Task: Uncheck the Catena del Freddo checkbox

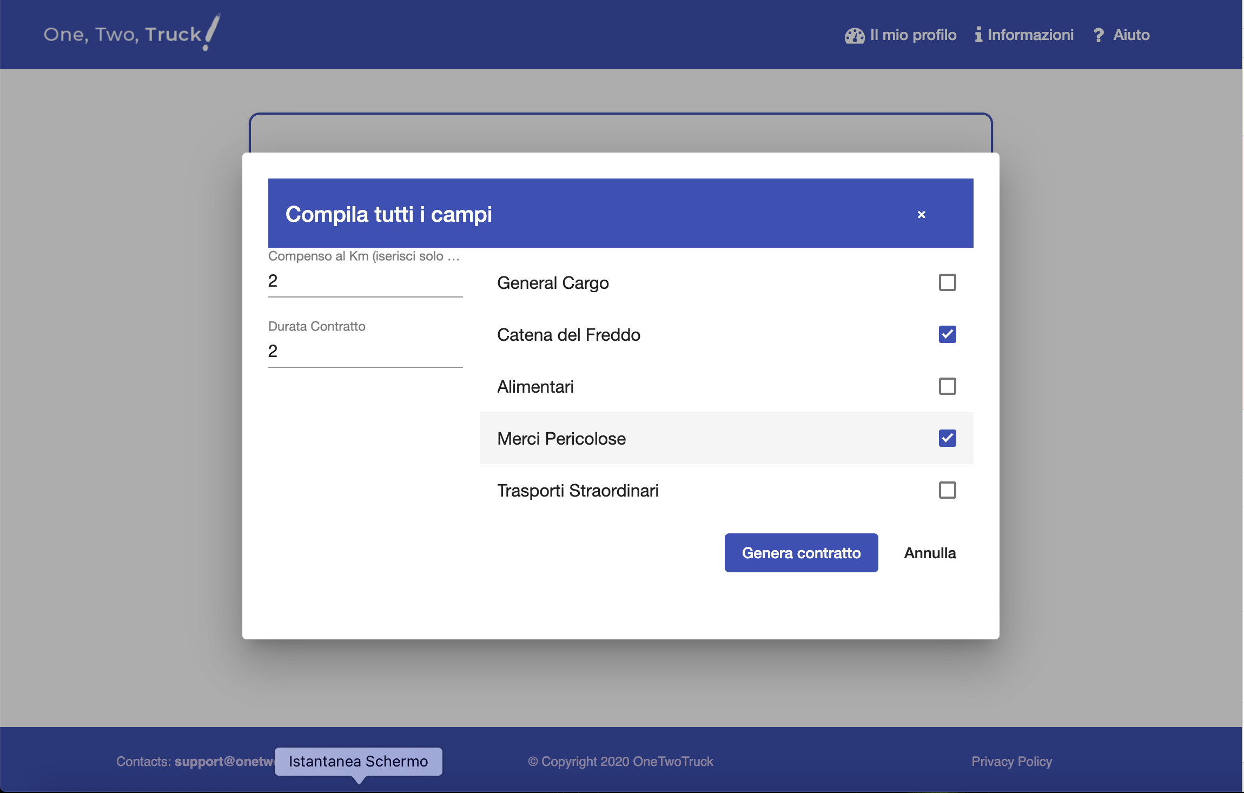Action: pyautogui.click(x=947, y=334)
